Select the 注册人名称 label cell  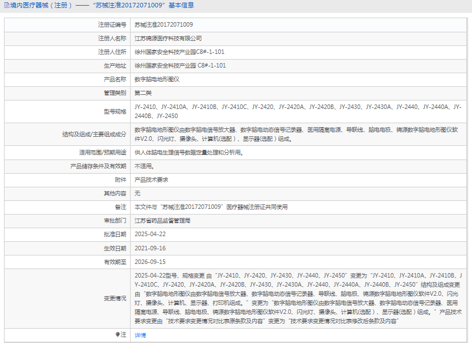[x=68, y=39]
